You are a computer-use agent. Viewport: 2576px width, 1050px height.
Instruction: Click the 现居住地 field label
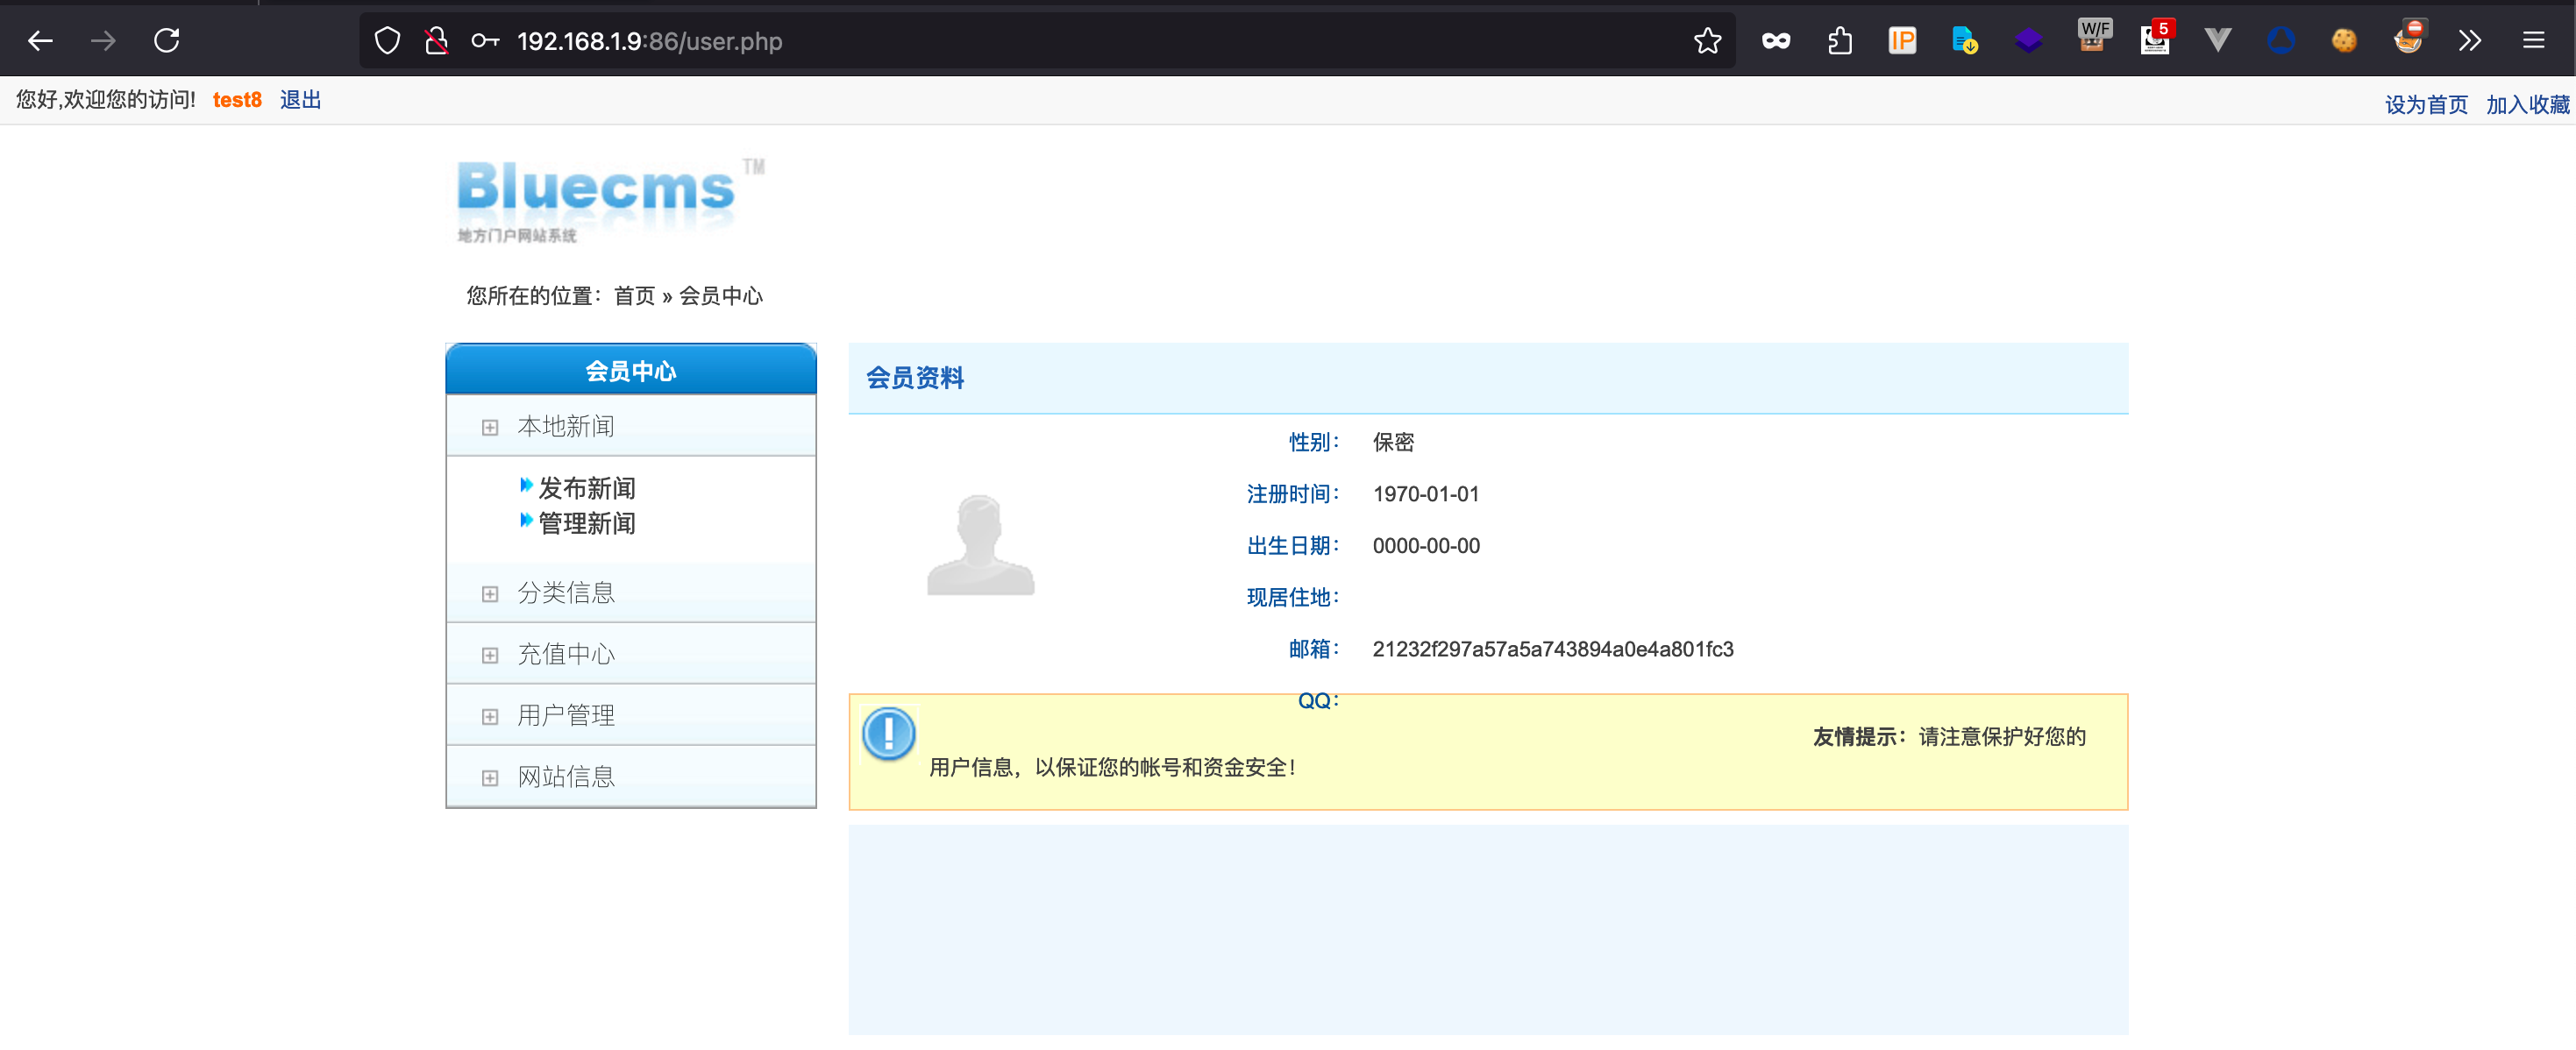click(1292, 598)
